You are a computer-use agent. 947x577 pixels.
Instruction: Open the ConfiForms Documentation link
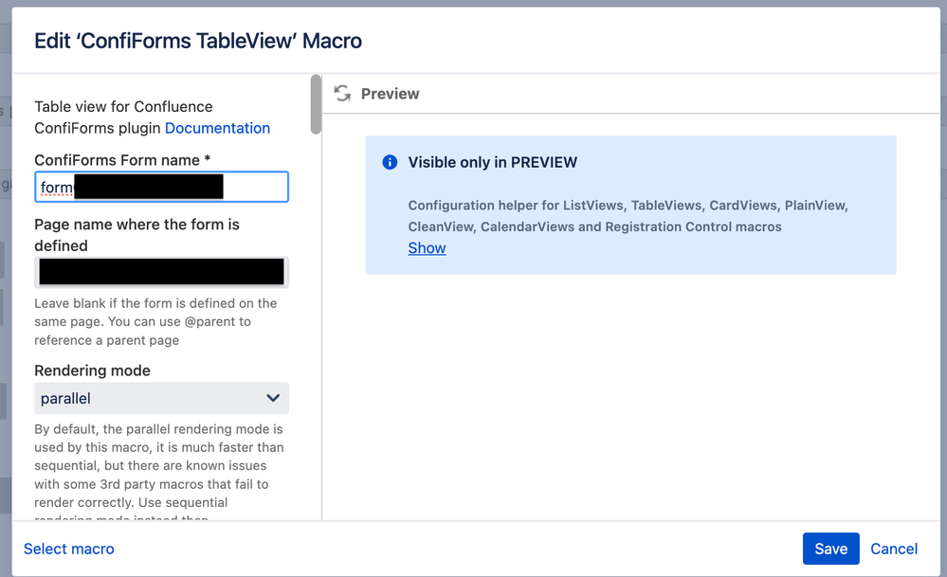(217, 127)
